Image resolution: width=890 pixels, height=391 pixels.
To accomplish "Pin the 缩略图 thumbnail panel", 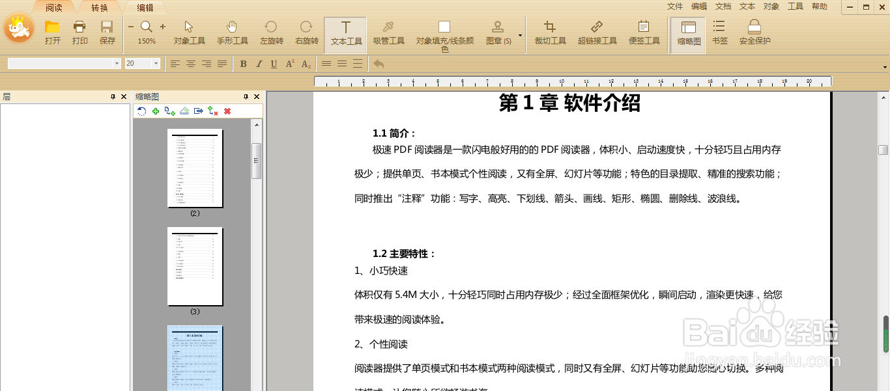I will [246, 96].
